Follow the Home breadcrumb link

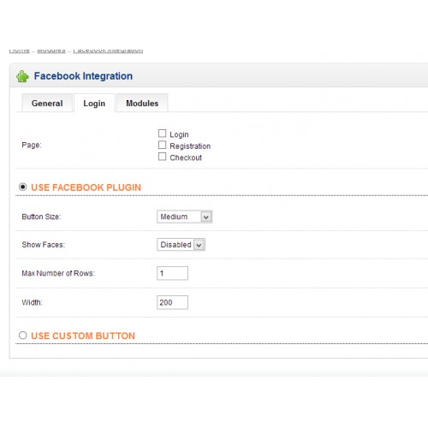tap(19, 51)
